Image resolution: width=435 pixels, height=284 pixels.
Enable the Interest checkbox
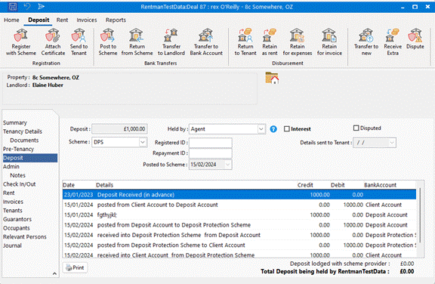[x=287, y=129]
